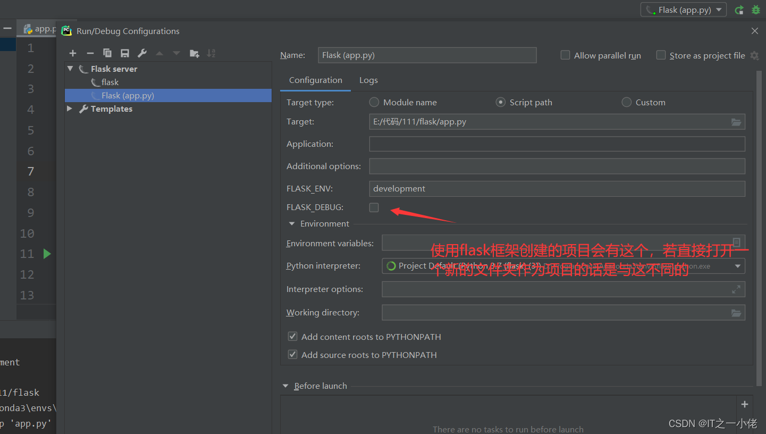Click dialog vertical scrollbar
766x434 pixels.
click(759, 228)
